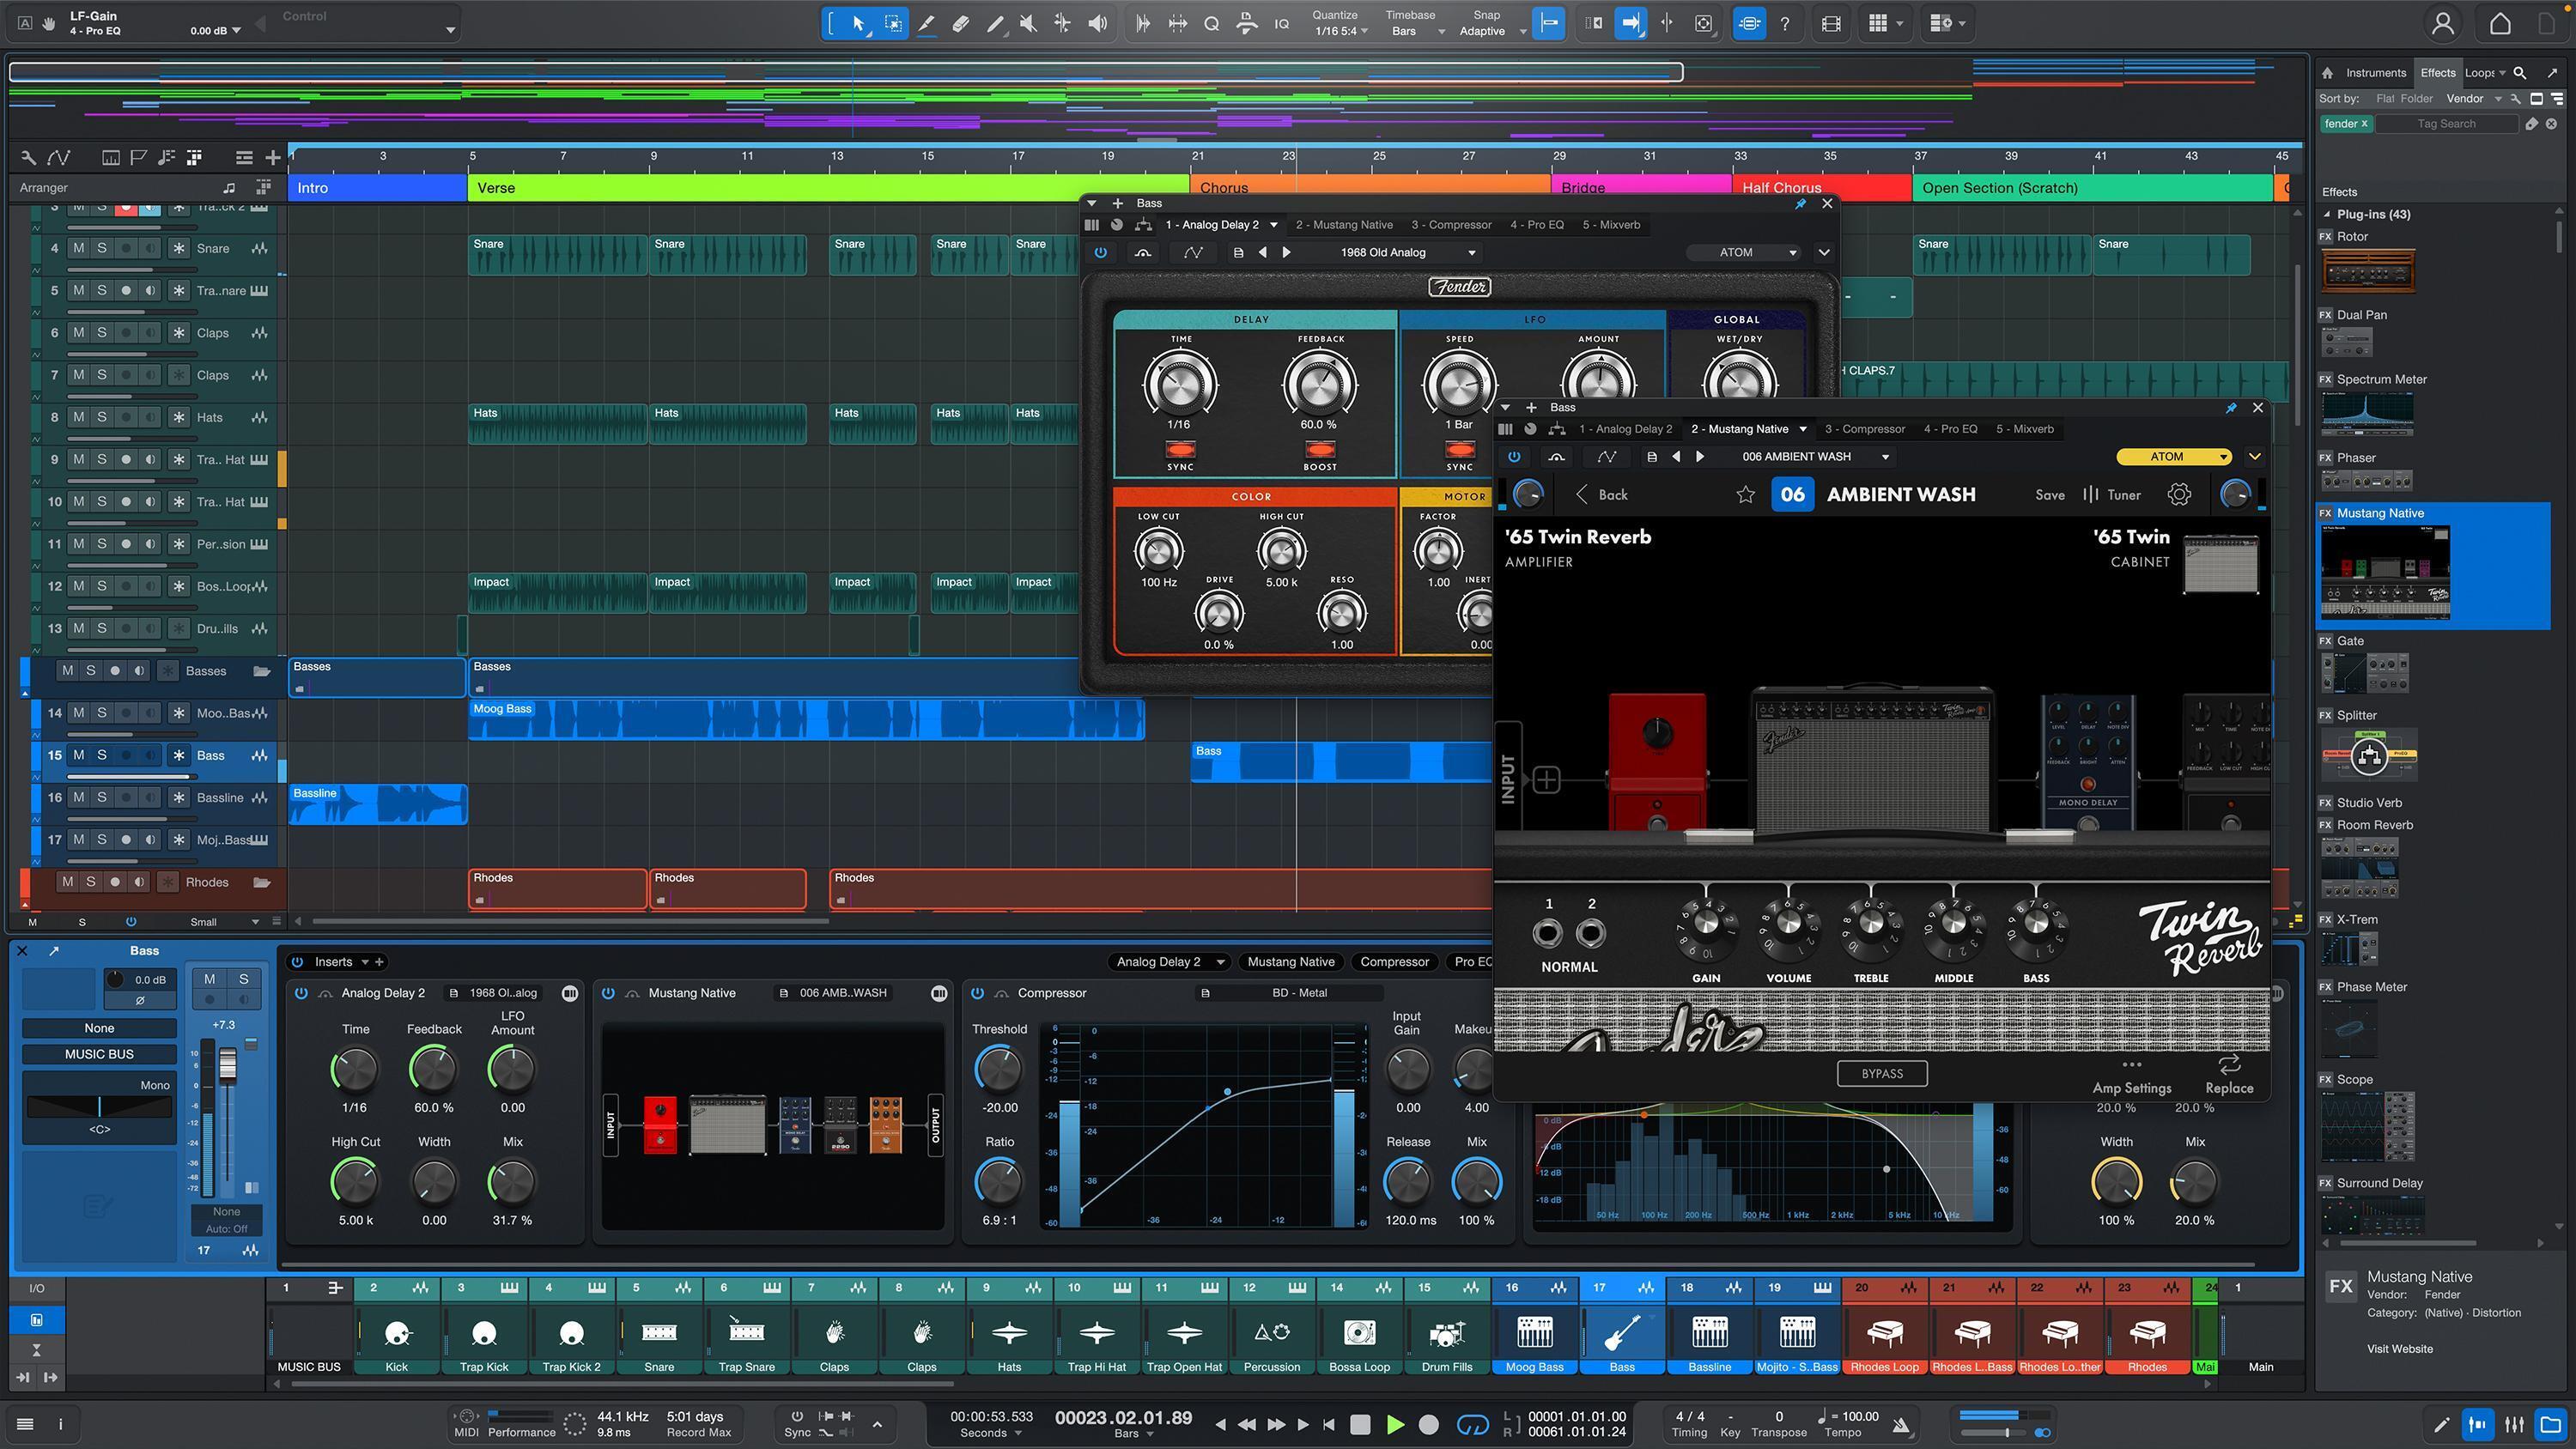Screen dimensions: 2576x1449
Task: Click the Visit Website link for Mustang Native
Action: 2399,1348
